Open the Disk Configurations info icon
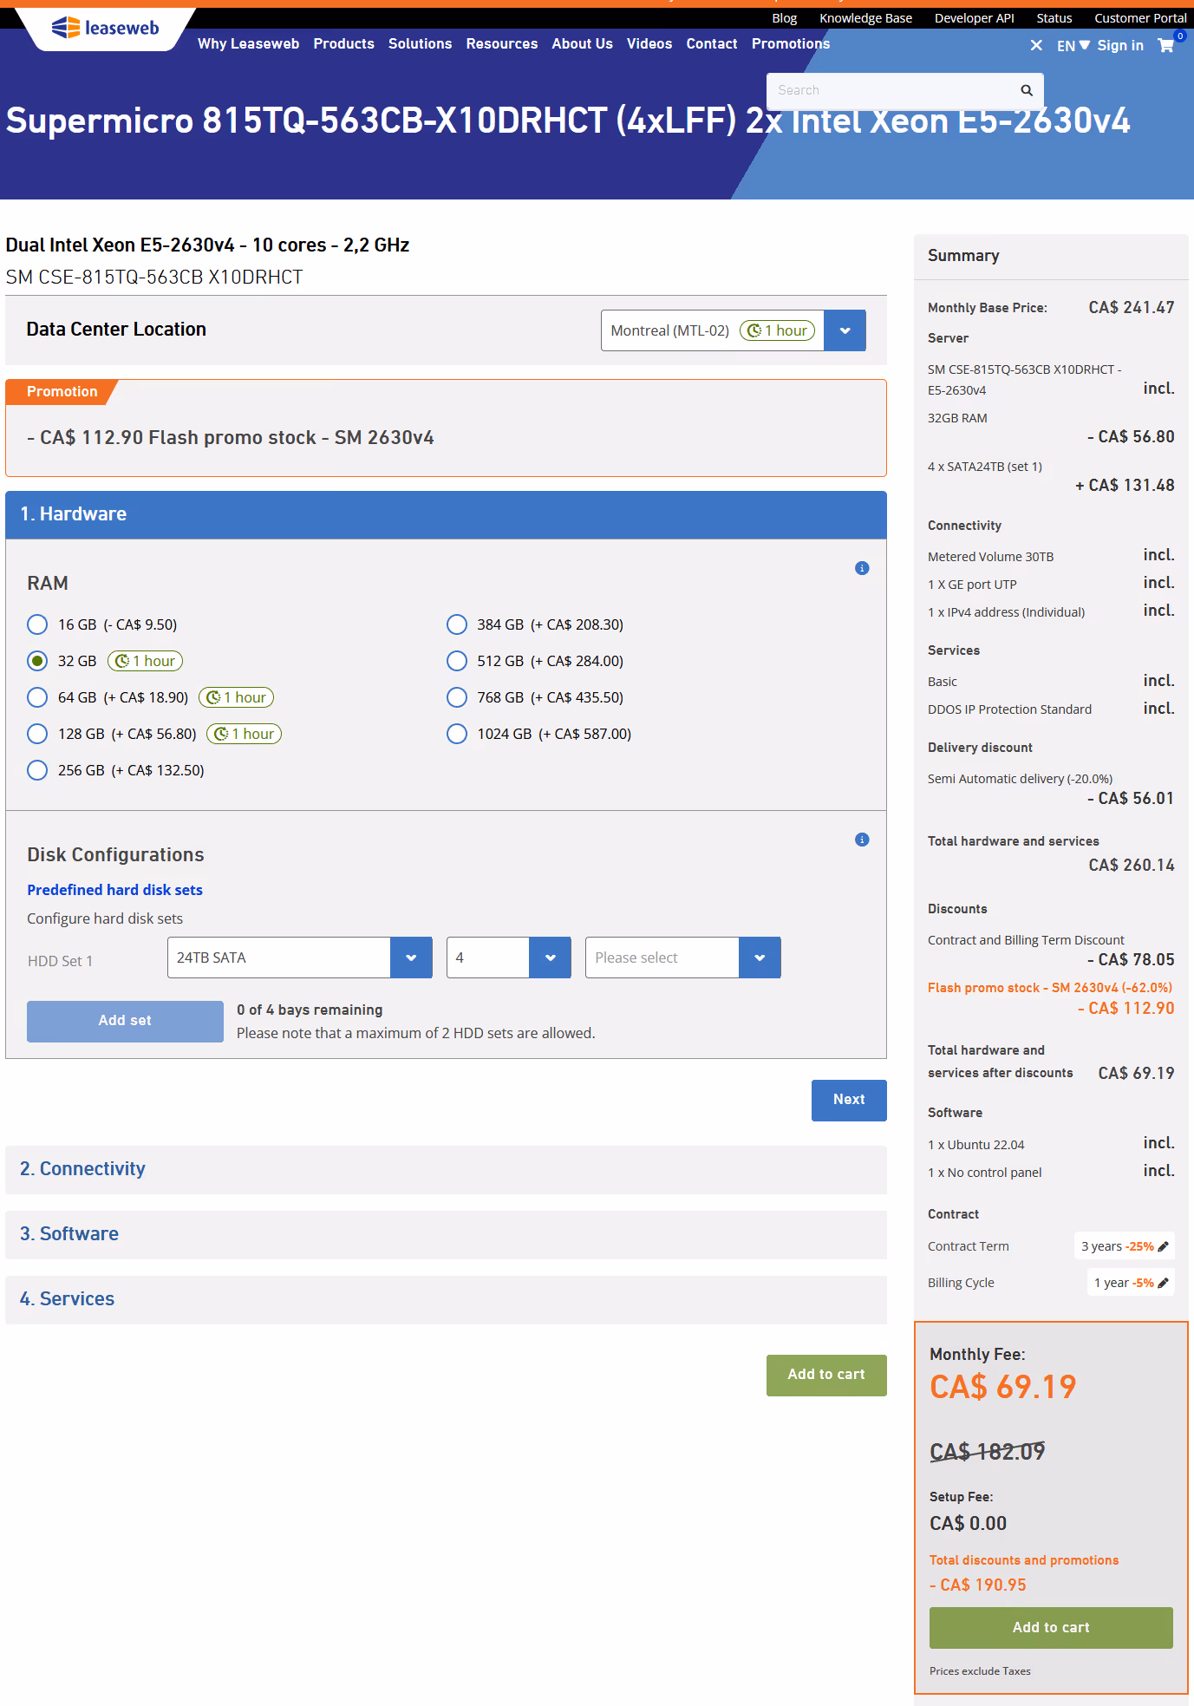This screenshot has width=1194, height=1706. pos(862,840)
